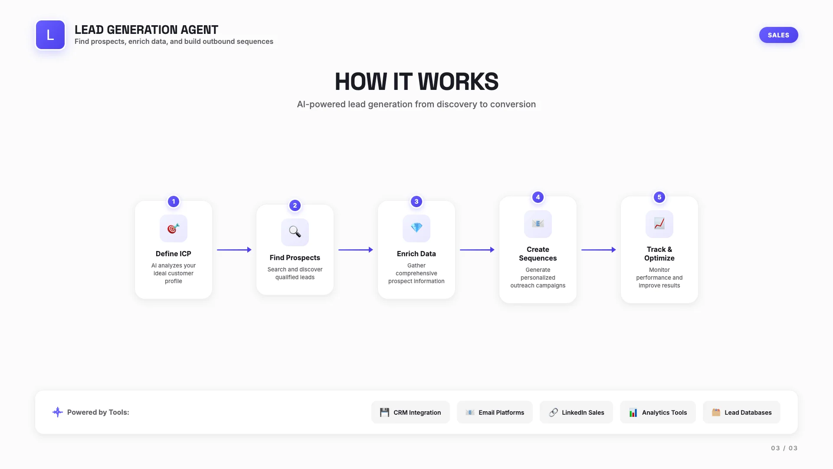
Task: Click the chart icon in Track & Optimize
Action: coord(659,224)
